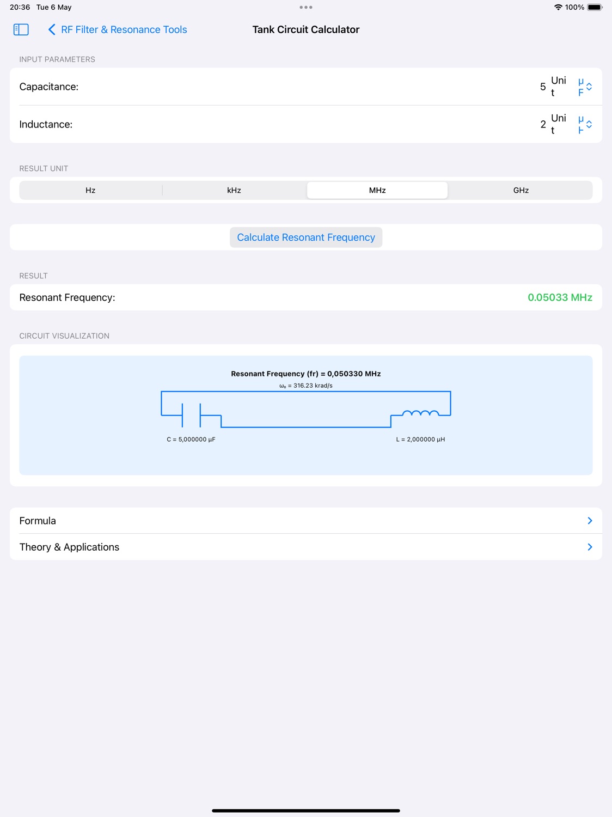
Task: Click the 0.05033 MHz result value
Action: (560, 297)
